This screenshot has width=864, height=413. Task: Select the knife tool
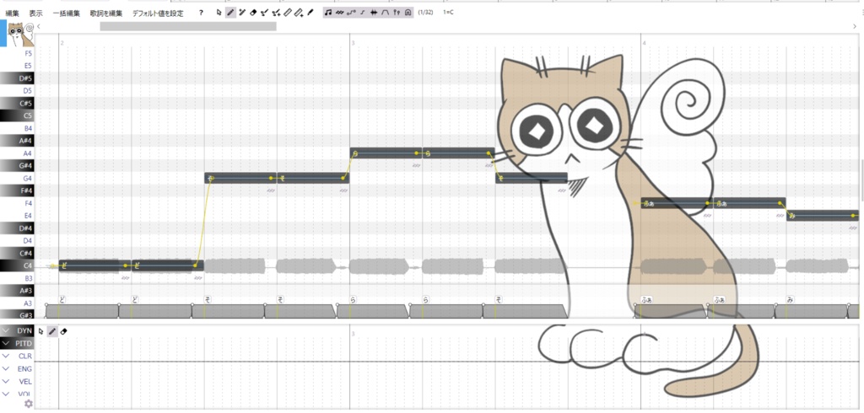click(x=310, y=13)
